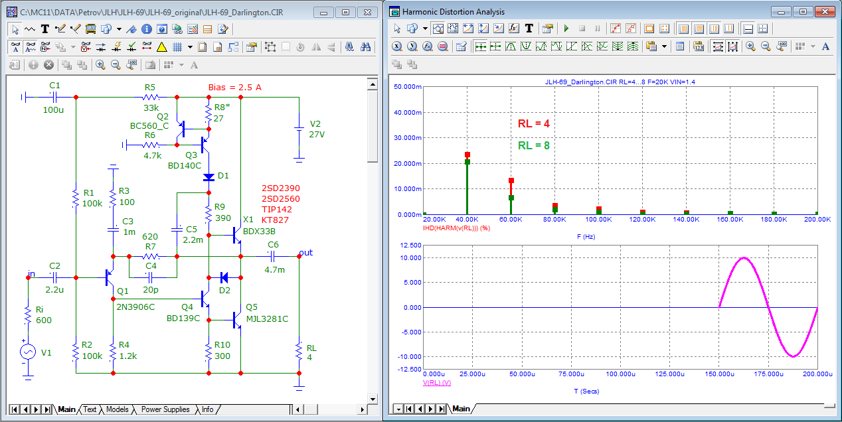Viewport: 842px width, 422px height.
Task: Click the Info mode icon
Action: 145,29
